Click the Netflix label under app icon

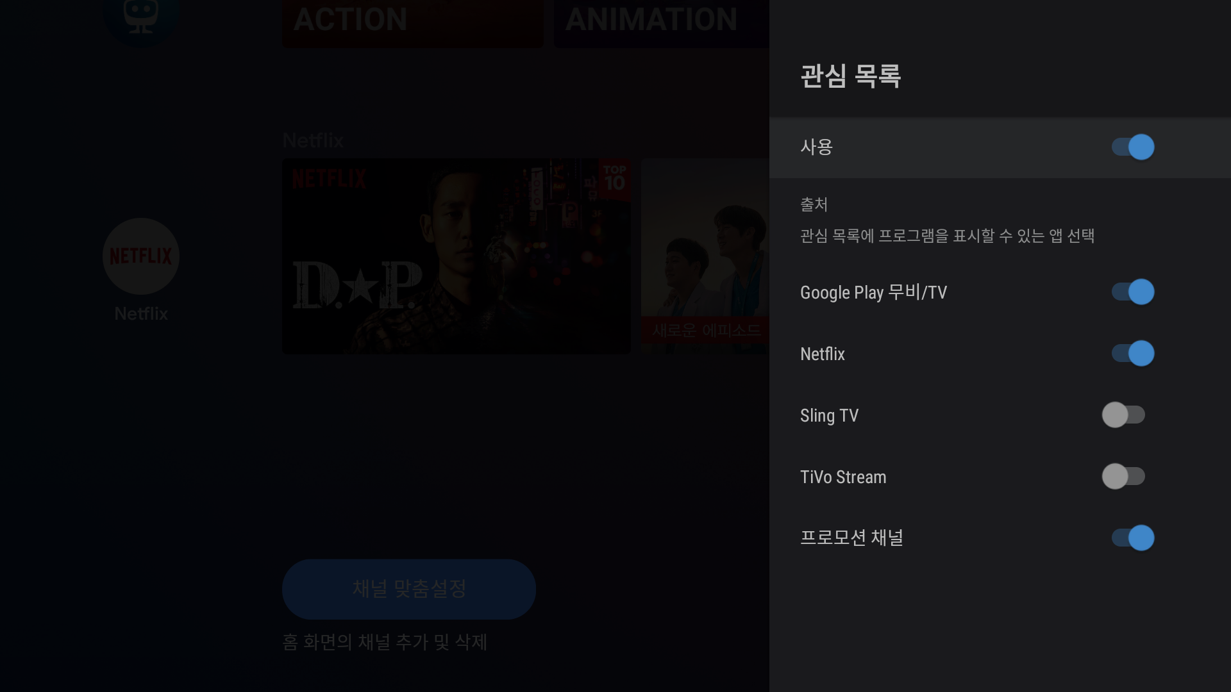tap(141, 313)
